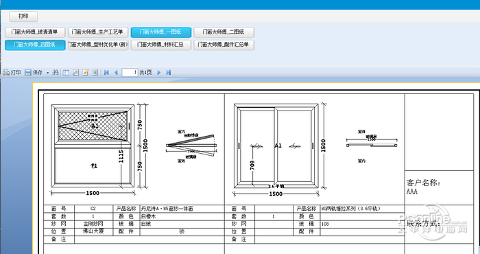Open the 门窗大师傅_配件汇总单 report
Screen dimensions: 480x254
pos(224,45)
